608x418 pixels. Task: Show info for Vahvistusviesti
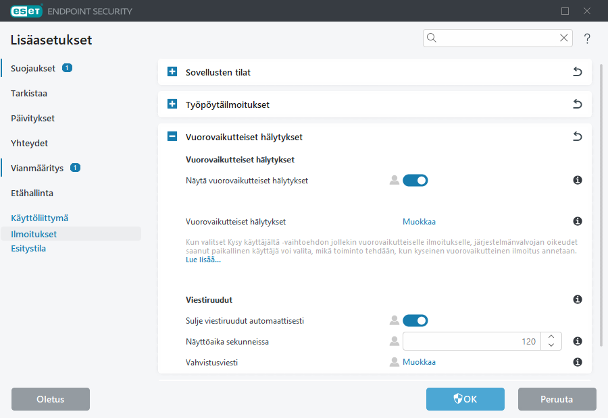[x=578, y=362]
